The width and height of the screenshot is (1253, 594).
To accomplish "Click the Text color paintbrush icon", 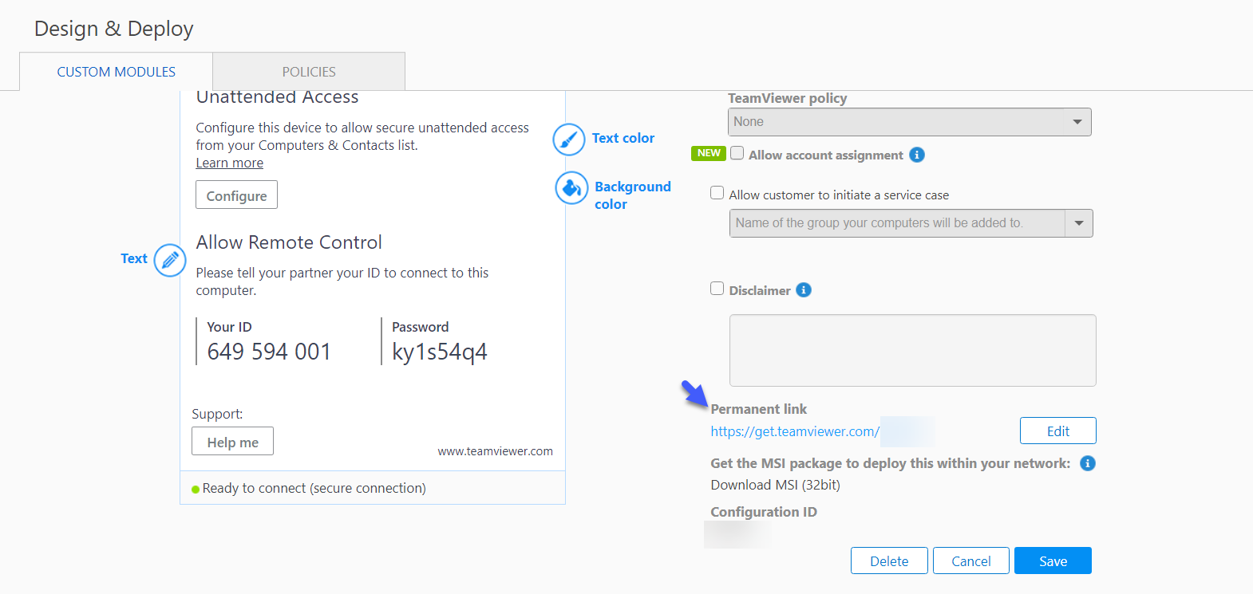I will [x=569, y=140].
